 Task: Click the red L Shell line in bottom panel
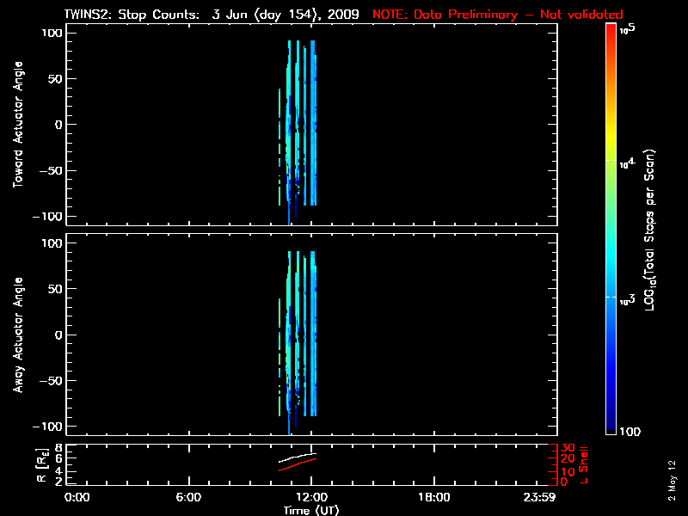[297, 465]
